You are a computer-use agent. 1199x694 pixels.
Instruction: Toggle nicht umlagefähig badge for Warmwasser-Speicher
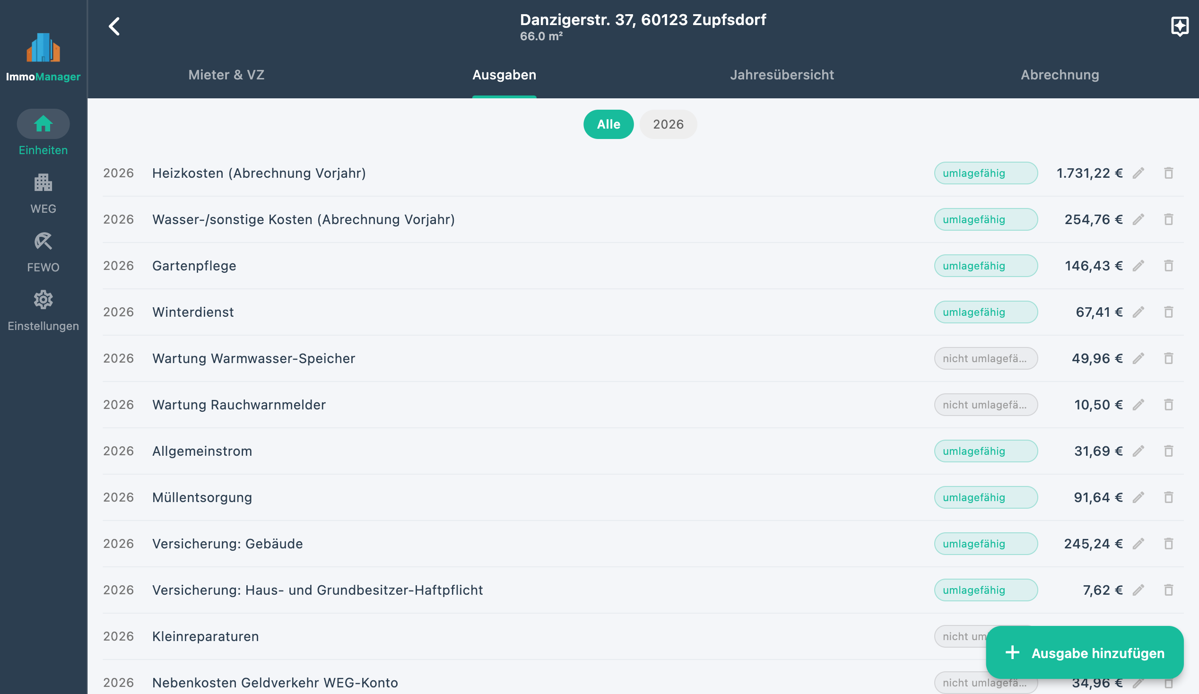(x=986, y=358)
